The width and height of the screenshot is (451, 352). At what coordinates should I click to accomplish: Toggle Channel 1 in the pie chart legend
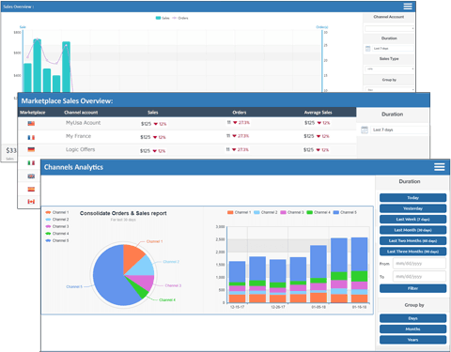[57, 212]
